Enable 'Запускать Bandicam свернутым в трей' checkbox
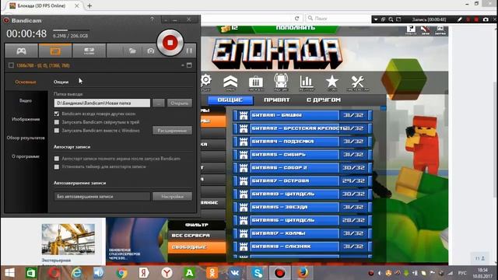 click(57, 122)
